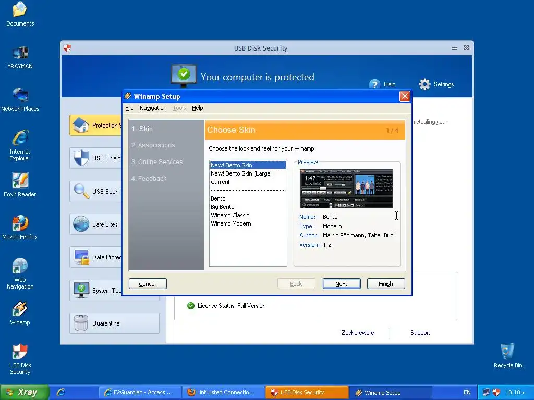Open Quarantine trash bin in sidebar
This screenshot has width=534, height=400.
click(x=81, y=323)
